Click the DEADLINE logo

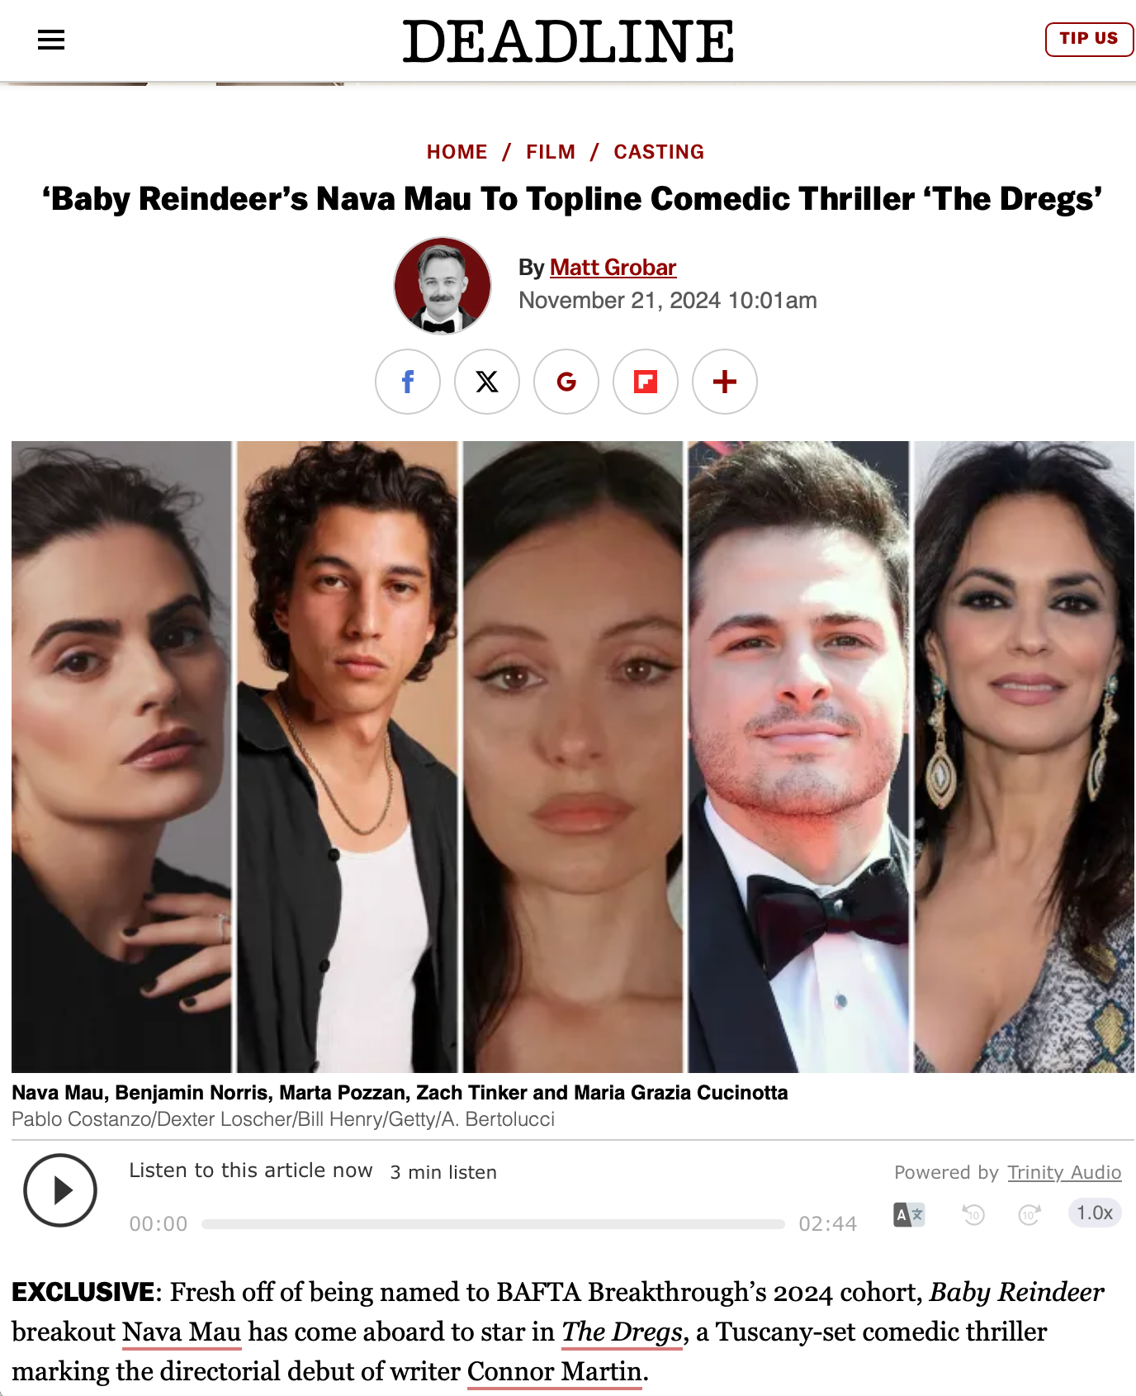[568, 41]
